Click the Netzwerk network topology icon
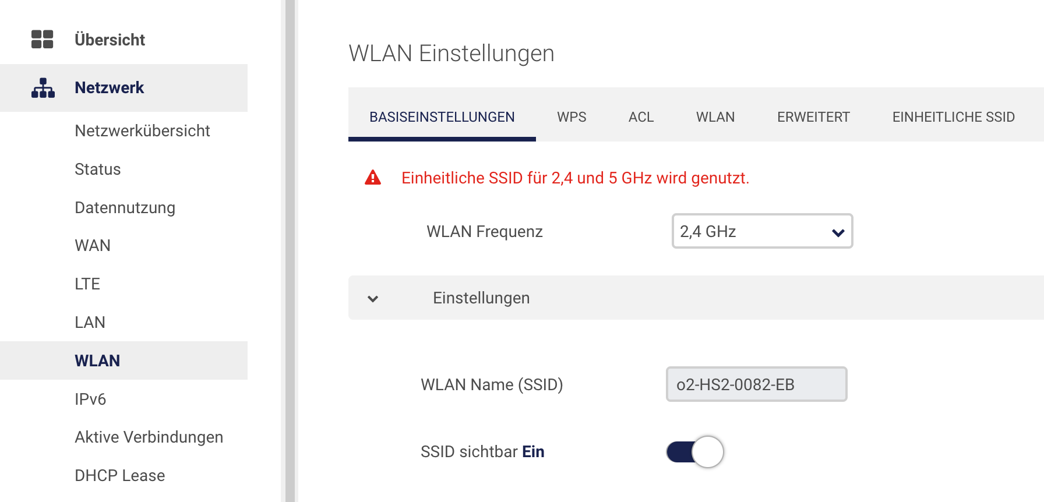Image resolution: width=1044 pixels, height=502 pixels. coord(43,88)
